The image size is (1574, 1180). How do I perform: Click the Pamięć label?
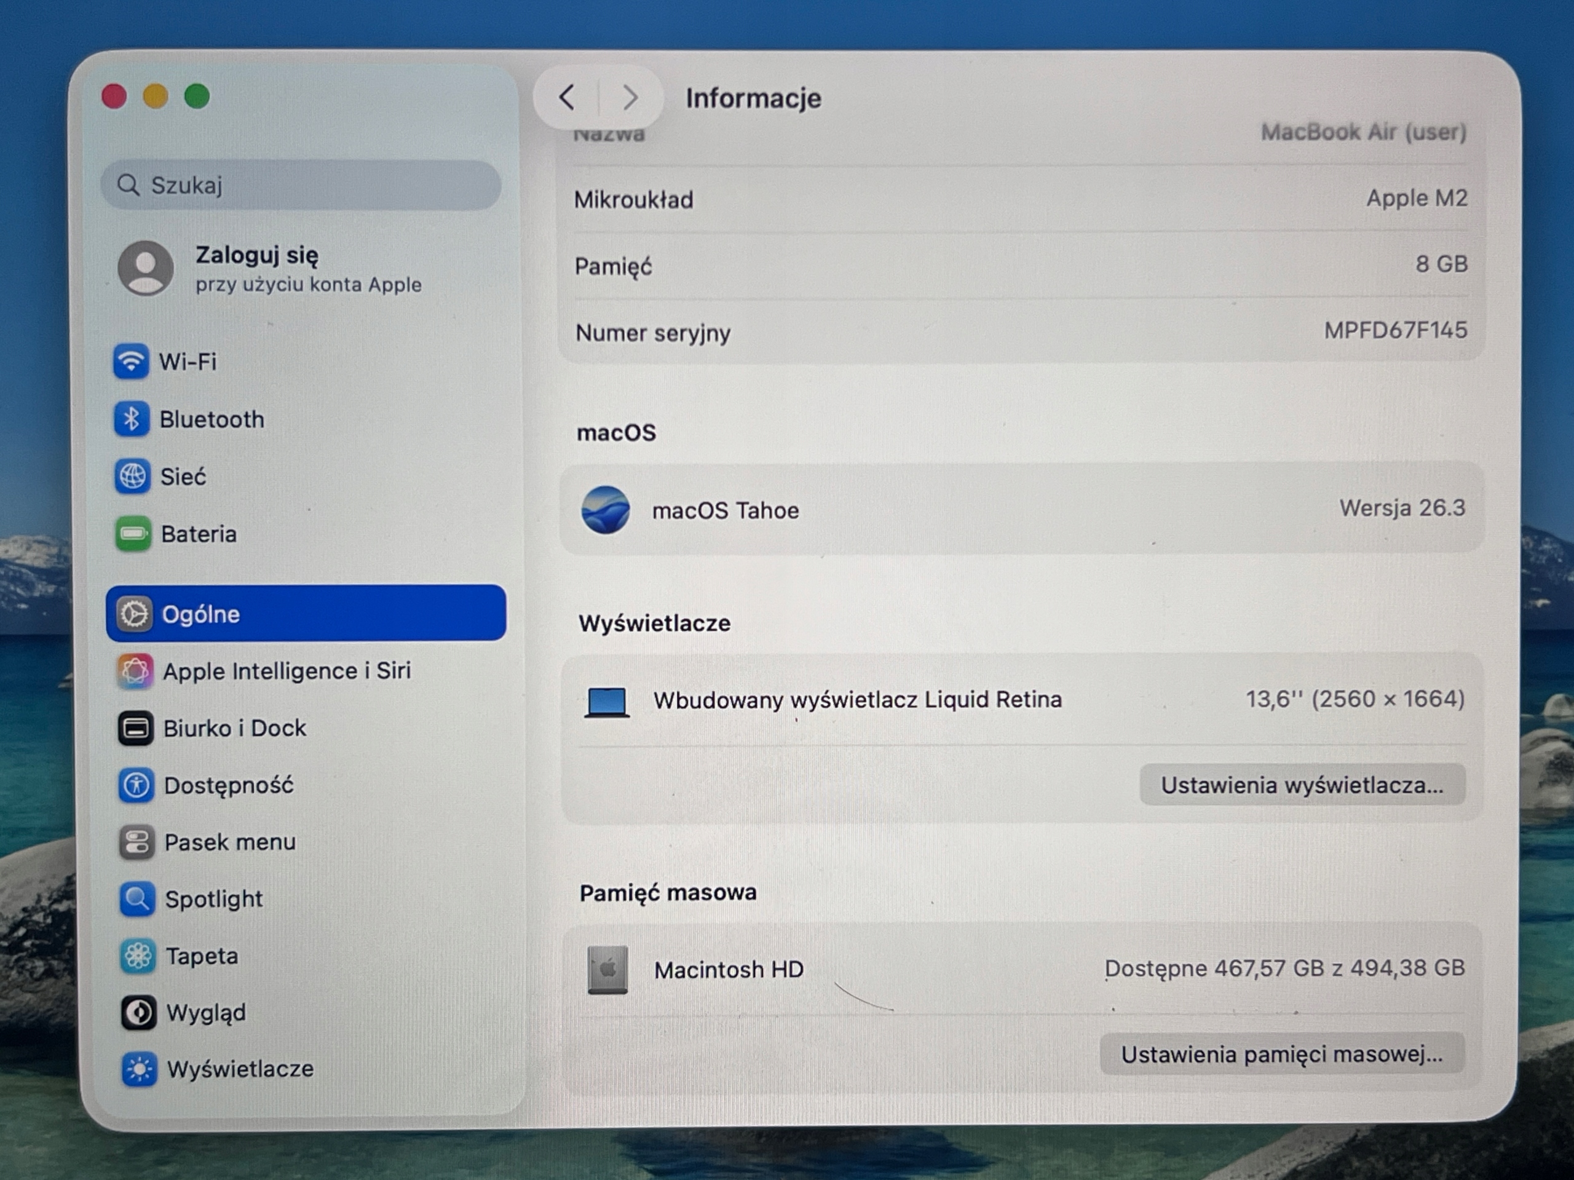tap(614, 267)
